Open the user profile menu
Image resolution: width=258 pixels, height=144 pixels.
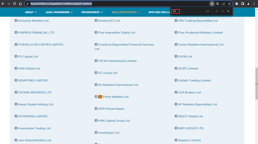click(x=248, y=4)
